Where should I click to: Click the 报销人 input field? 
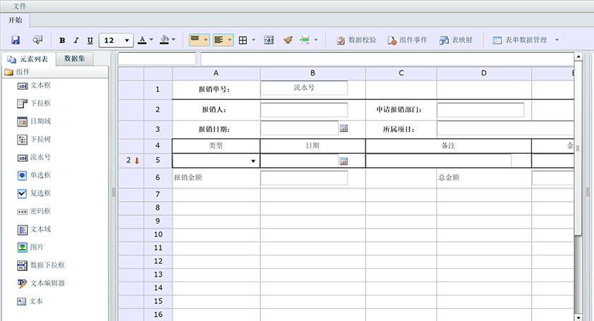click(x=304, y=110)
